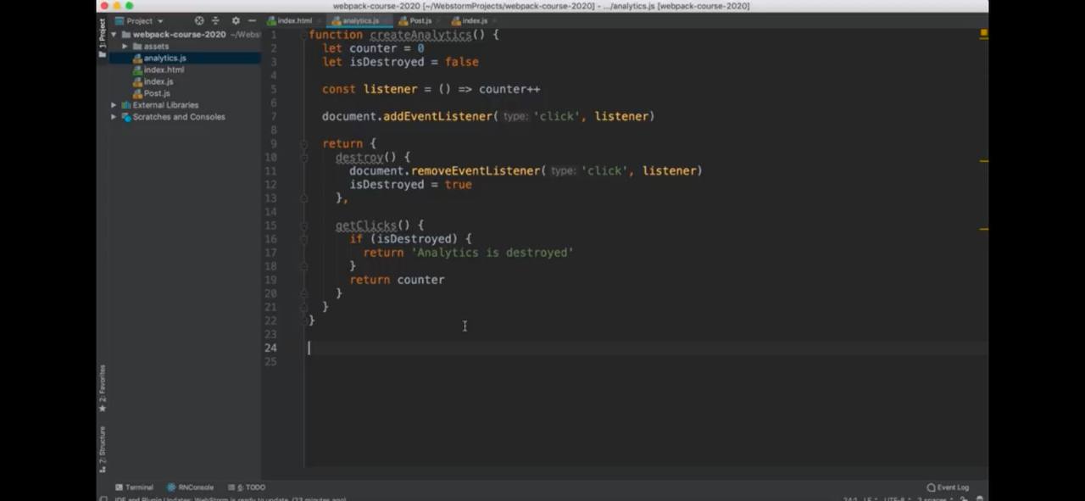Click line number 24 in gutter

pyautogui.click(x=270, y=348)
